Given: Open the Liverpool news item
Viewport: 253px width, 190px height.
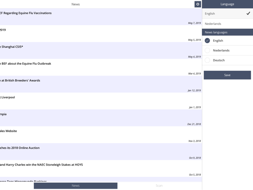Looking at the screenshot, I should (x=101, y=101).
